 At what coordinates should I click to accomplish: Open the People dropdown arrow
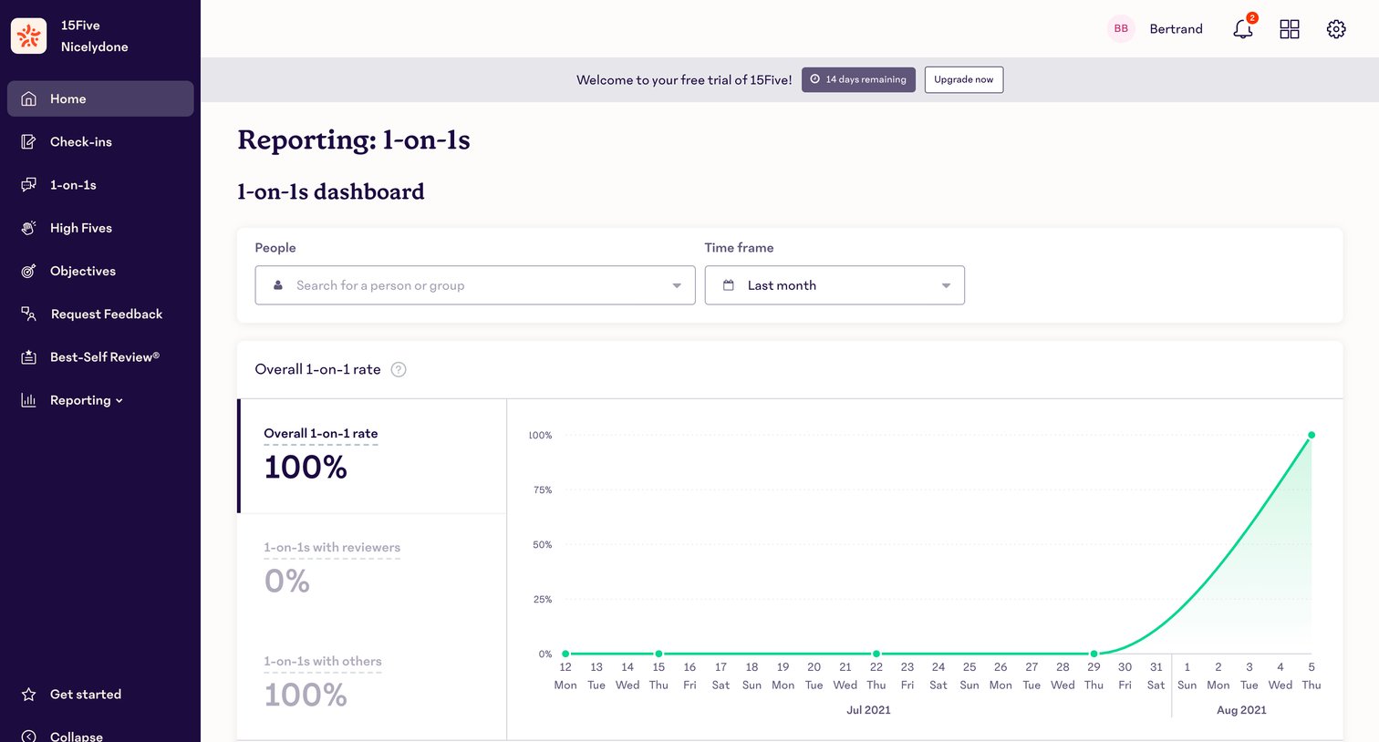pos(677,285)
